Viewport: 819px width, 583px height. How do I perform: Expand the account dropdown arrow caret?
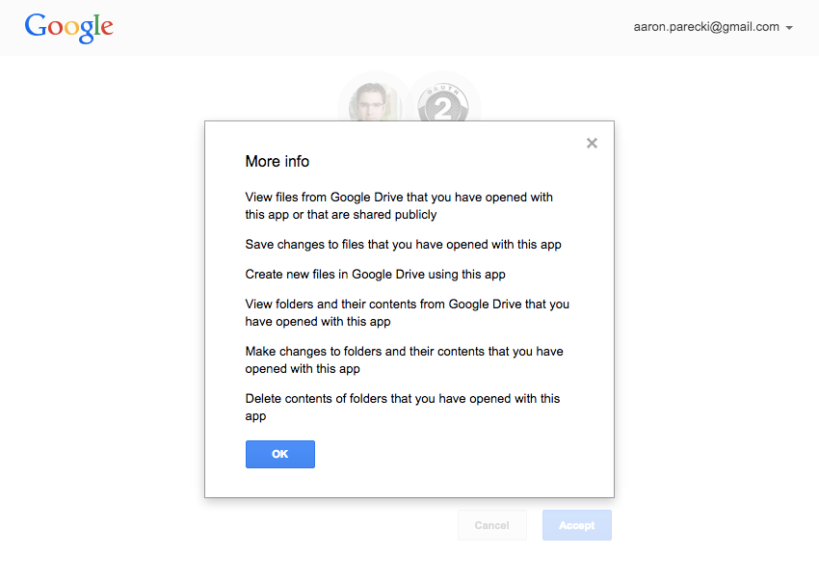(789, 28)
